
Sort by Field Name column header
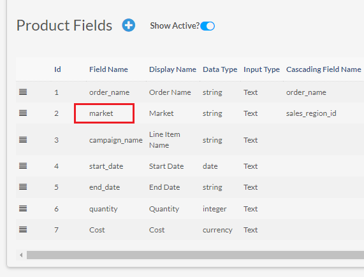[108, 69]
